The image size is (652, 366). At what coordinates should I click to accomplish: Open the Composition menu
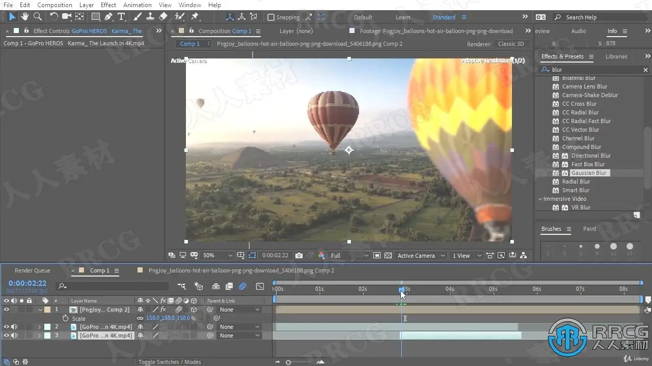click(55, 5)
